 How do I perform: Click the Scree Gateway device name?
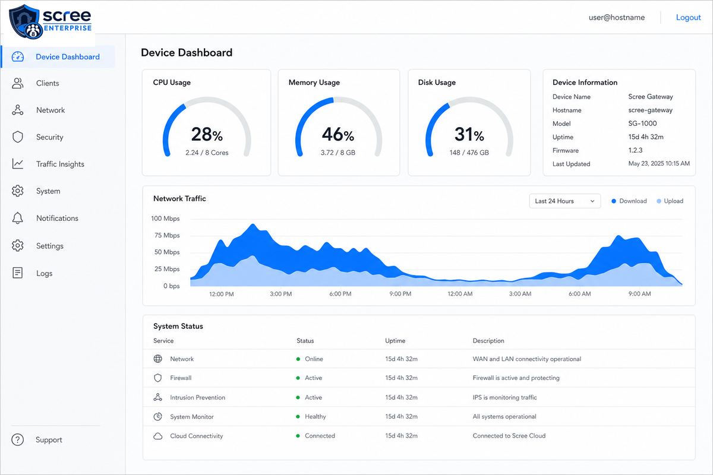(651, 97)
